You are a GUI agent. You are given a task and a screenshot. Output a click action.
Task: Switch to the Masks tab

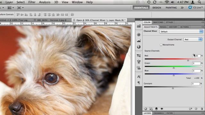click(x=163, y=27)
